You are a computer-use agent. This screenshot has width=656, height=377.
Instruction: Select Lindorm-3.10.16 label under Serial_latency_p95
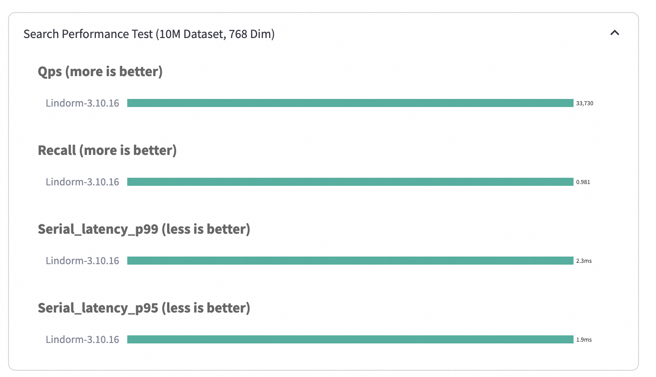[82, 339]
